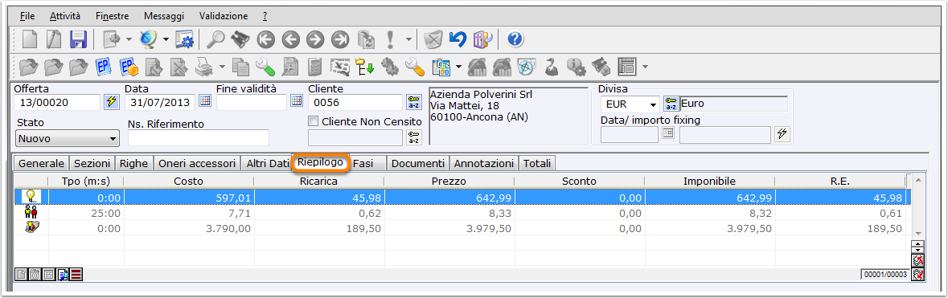
Task: Click the magnifying glass search icon
Action: (215, 40)
